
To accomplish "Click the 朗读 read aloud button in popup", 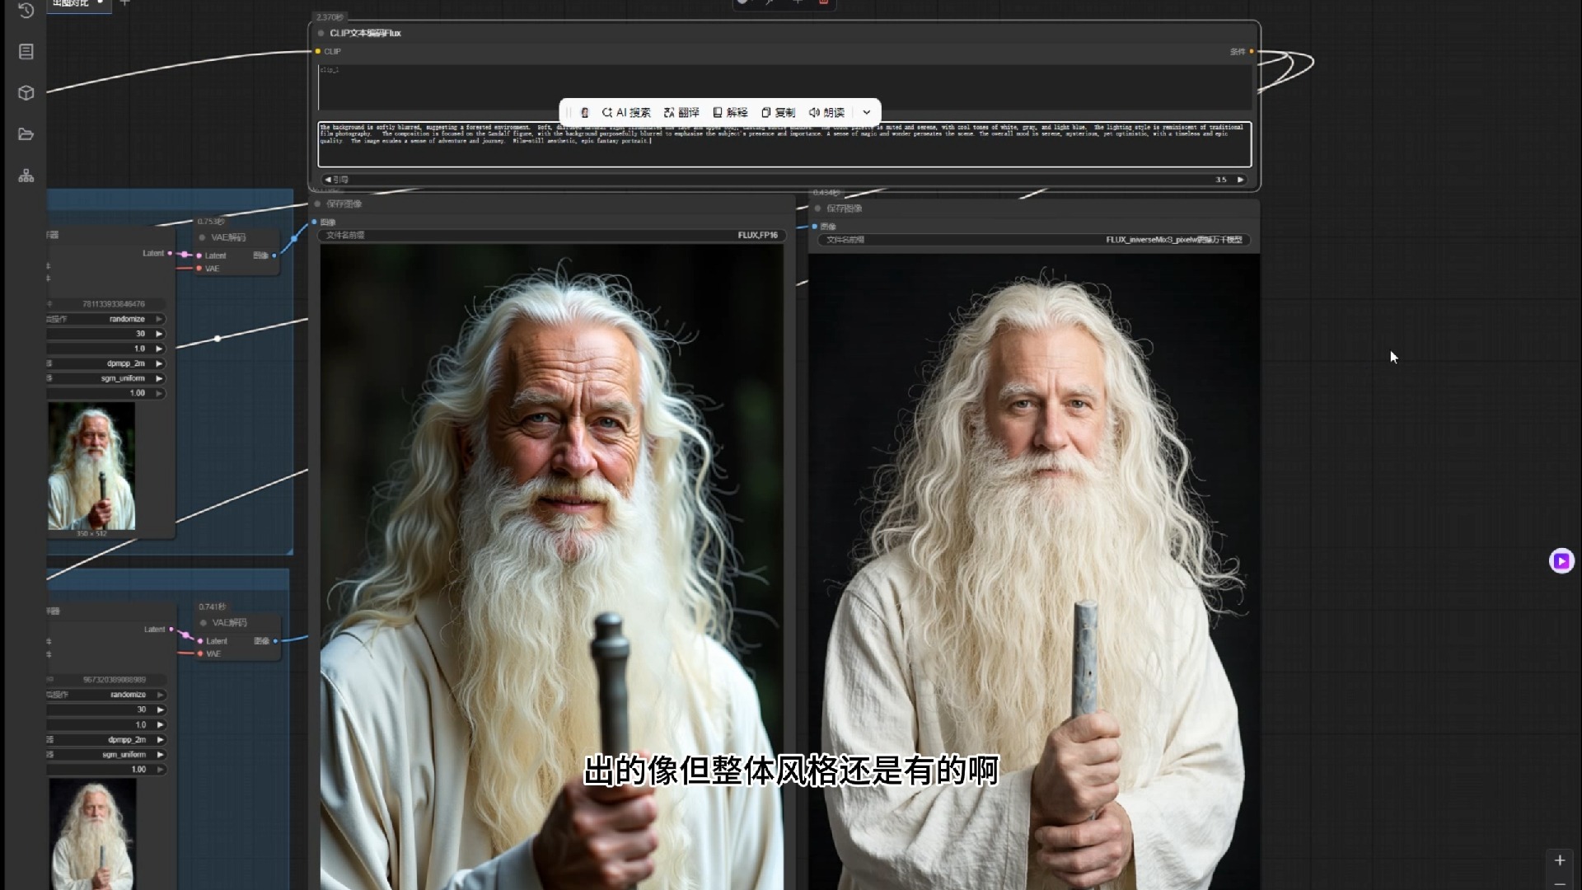I will point(826,112).
